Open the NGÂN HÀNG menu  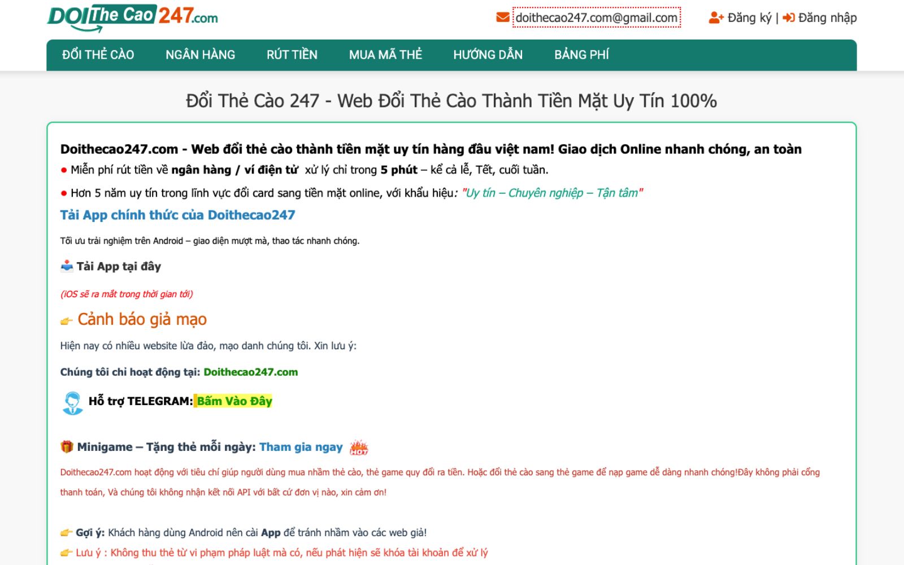[x=200, y=54]
